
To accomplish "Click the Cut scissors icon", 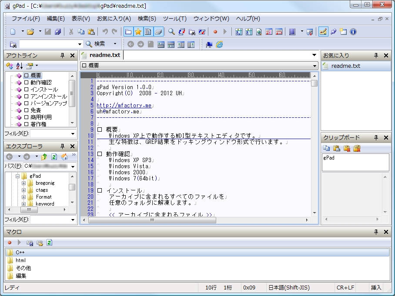I will point(71,32).
